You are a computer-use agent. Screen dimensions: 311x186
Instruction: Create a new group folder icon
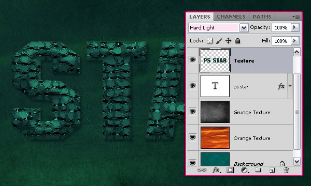(x=258, y=170)
